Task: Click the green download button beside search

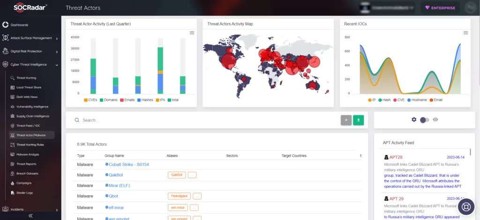Action: click(x=358, y=120)
